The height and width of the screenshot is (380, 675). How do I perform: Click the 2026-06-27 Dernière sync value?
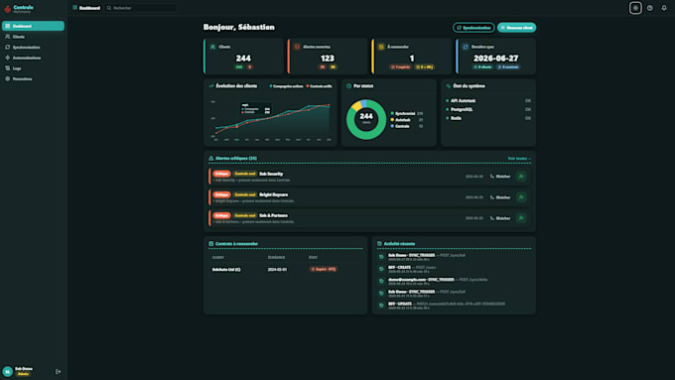point(496,59)
